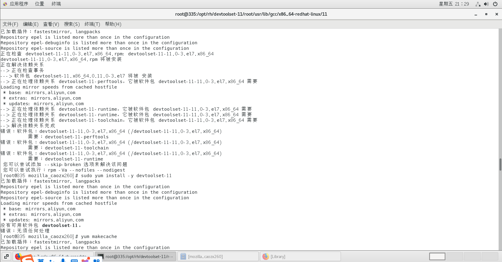Click '---> 软件包 devtoolset-11.x86_64.0.11.0-3.el7' line

coord(76,76)
